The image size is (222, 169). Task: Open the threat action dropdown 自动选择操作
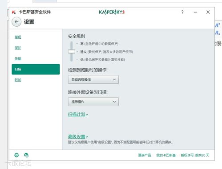(93, 79)
